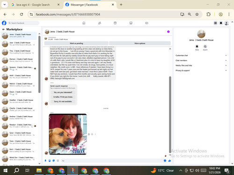
Task: Show hidden system tray icons
Action: coord(181,170)
